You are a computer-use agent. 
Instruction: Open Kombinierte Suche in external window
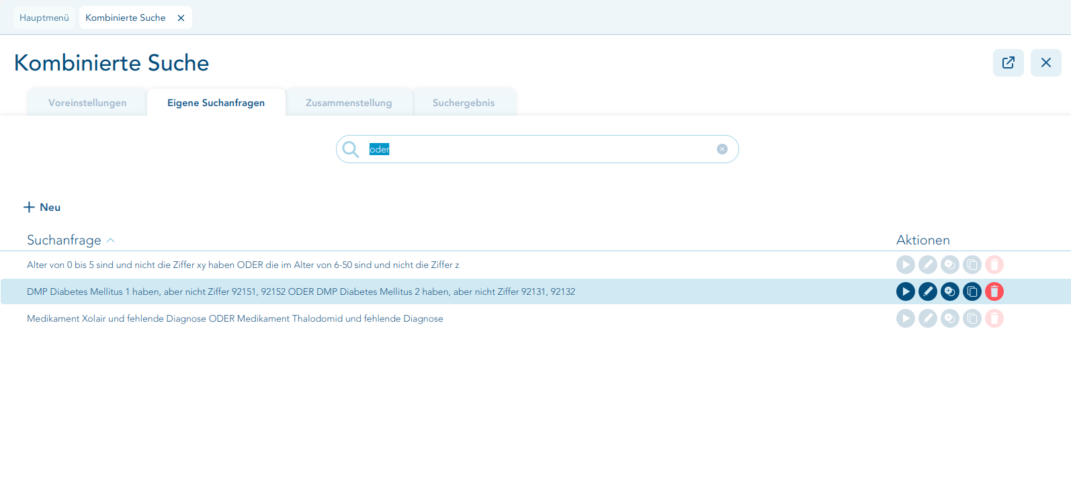pyautogui.click(x=1009, y=62)
